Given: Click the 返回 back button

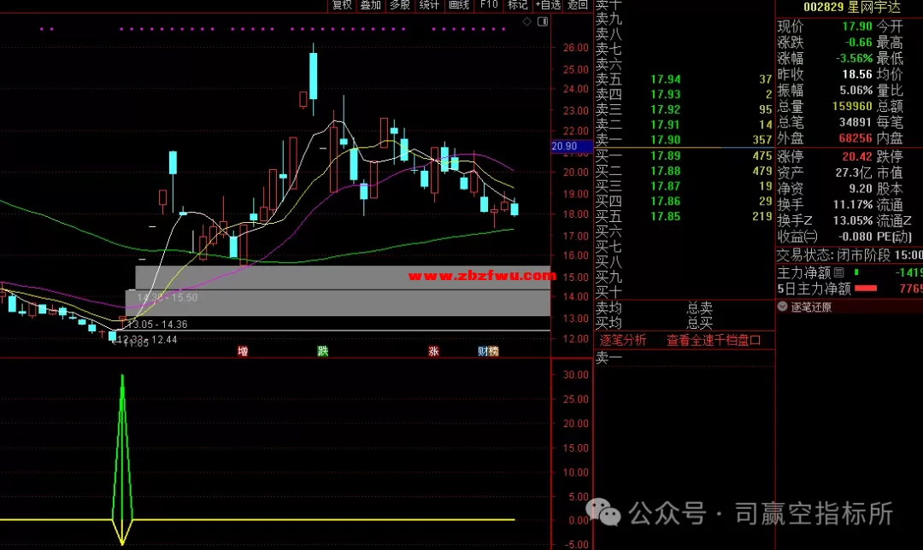Looking at the screenshot, I should (x=578, y=5).
